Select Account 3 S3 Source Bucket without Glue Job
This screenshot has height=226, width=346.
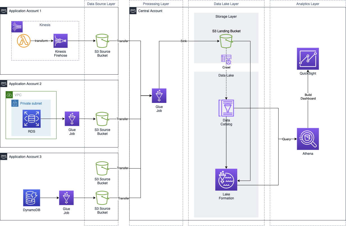click(102, 168)
